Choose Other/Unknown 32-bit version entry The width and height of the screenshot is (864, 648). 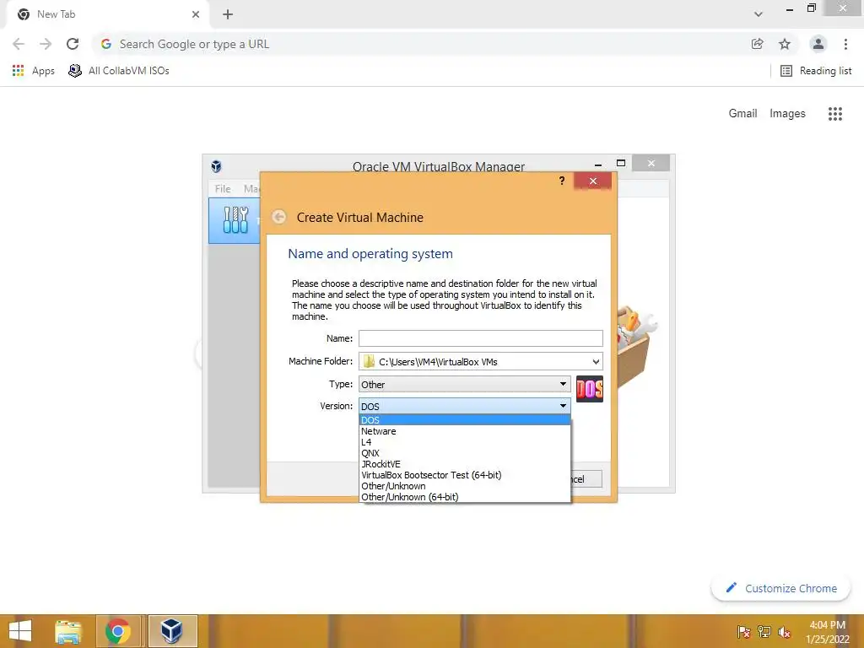click(x=465, y=486)
